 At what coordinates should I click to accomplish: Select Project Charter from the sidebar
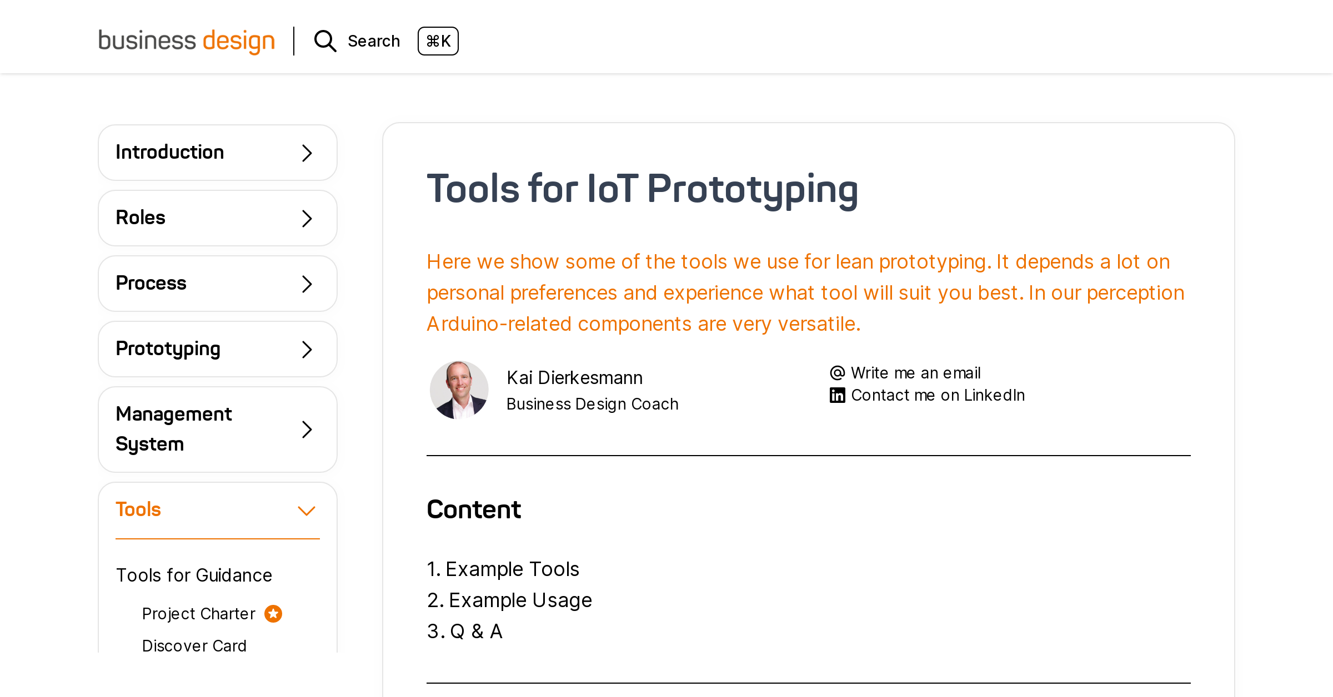point(198,613)
